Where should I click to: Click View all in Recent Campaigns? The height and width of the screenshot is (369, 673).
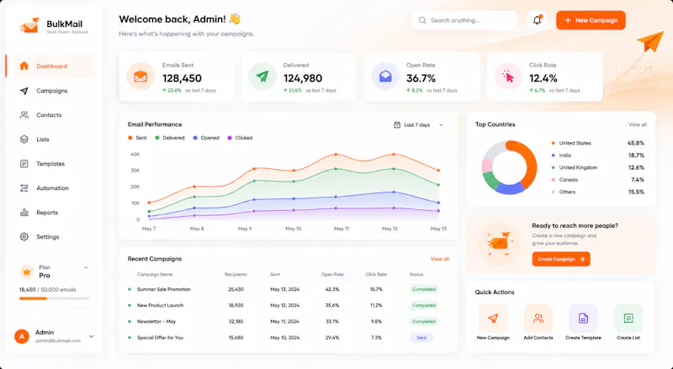coord(439,259)
